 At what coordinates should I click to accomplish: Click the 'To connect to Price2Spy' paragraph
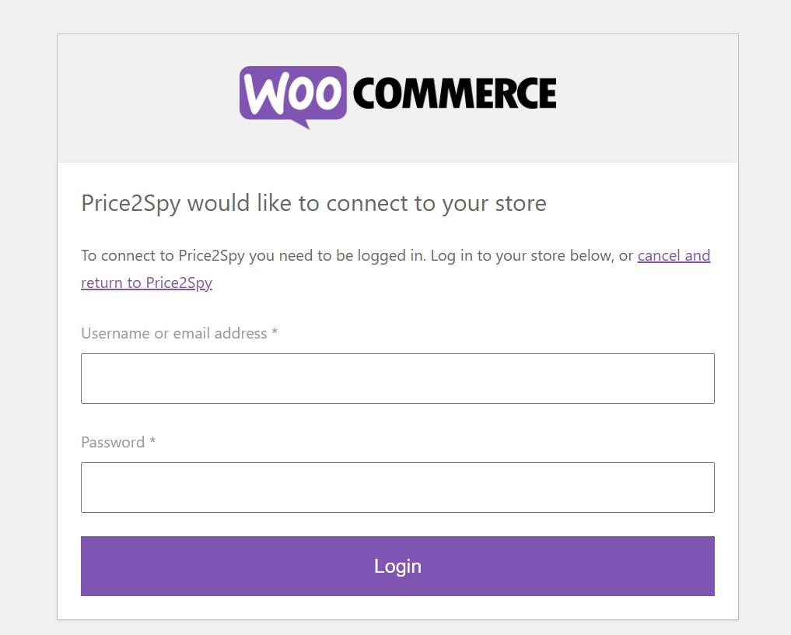(x=395, y=269)
